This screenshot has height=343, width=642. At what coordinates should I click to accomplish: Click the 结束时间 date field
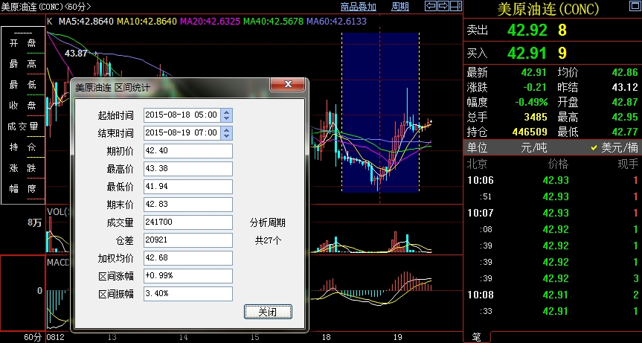(x=182, y=133)
